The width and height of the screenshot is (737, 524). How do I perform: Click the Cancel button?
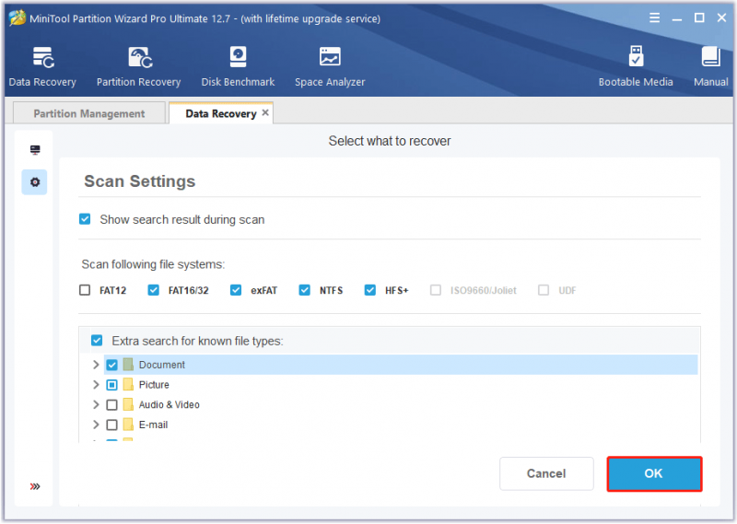point(546,473)
